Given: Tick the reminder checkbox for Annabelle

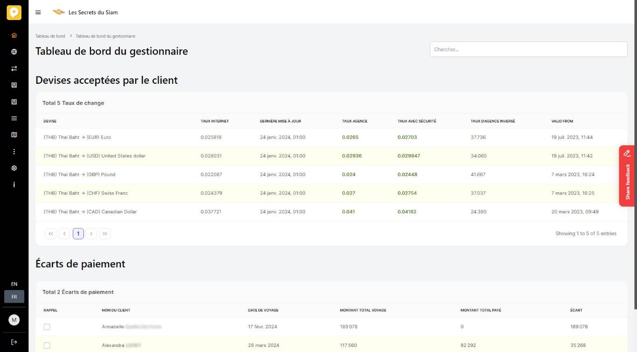Looking at the screenshot, I should (47, 327).
